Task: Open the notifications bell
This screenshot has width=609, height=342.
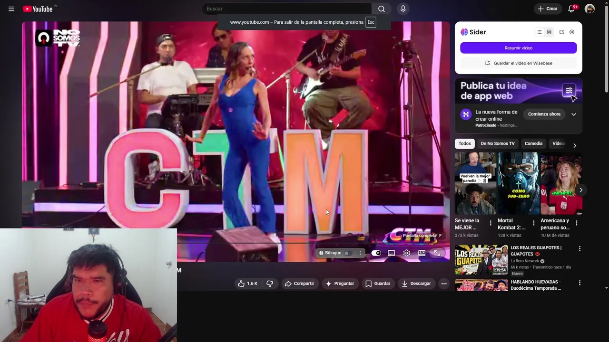Action: click(571, 9)
